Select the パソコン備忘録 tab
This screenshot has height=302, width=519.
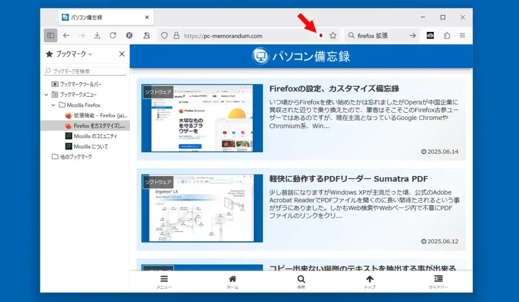[106, 17]
